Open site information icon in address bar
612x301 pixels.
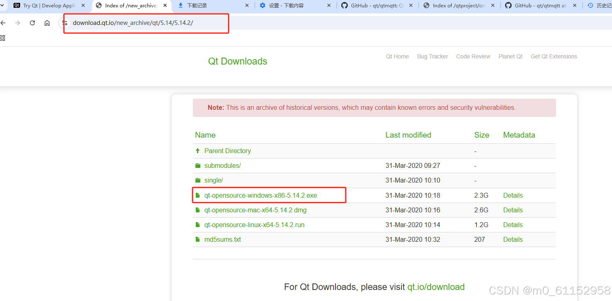pos(65,23)
